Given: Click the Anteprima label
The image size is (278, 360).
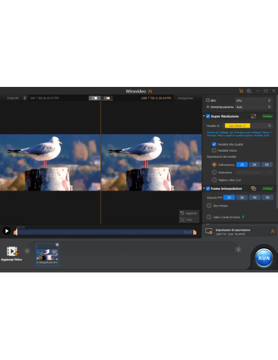Looking at the screenshot, I should click(x=185, y=98).
